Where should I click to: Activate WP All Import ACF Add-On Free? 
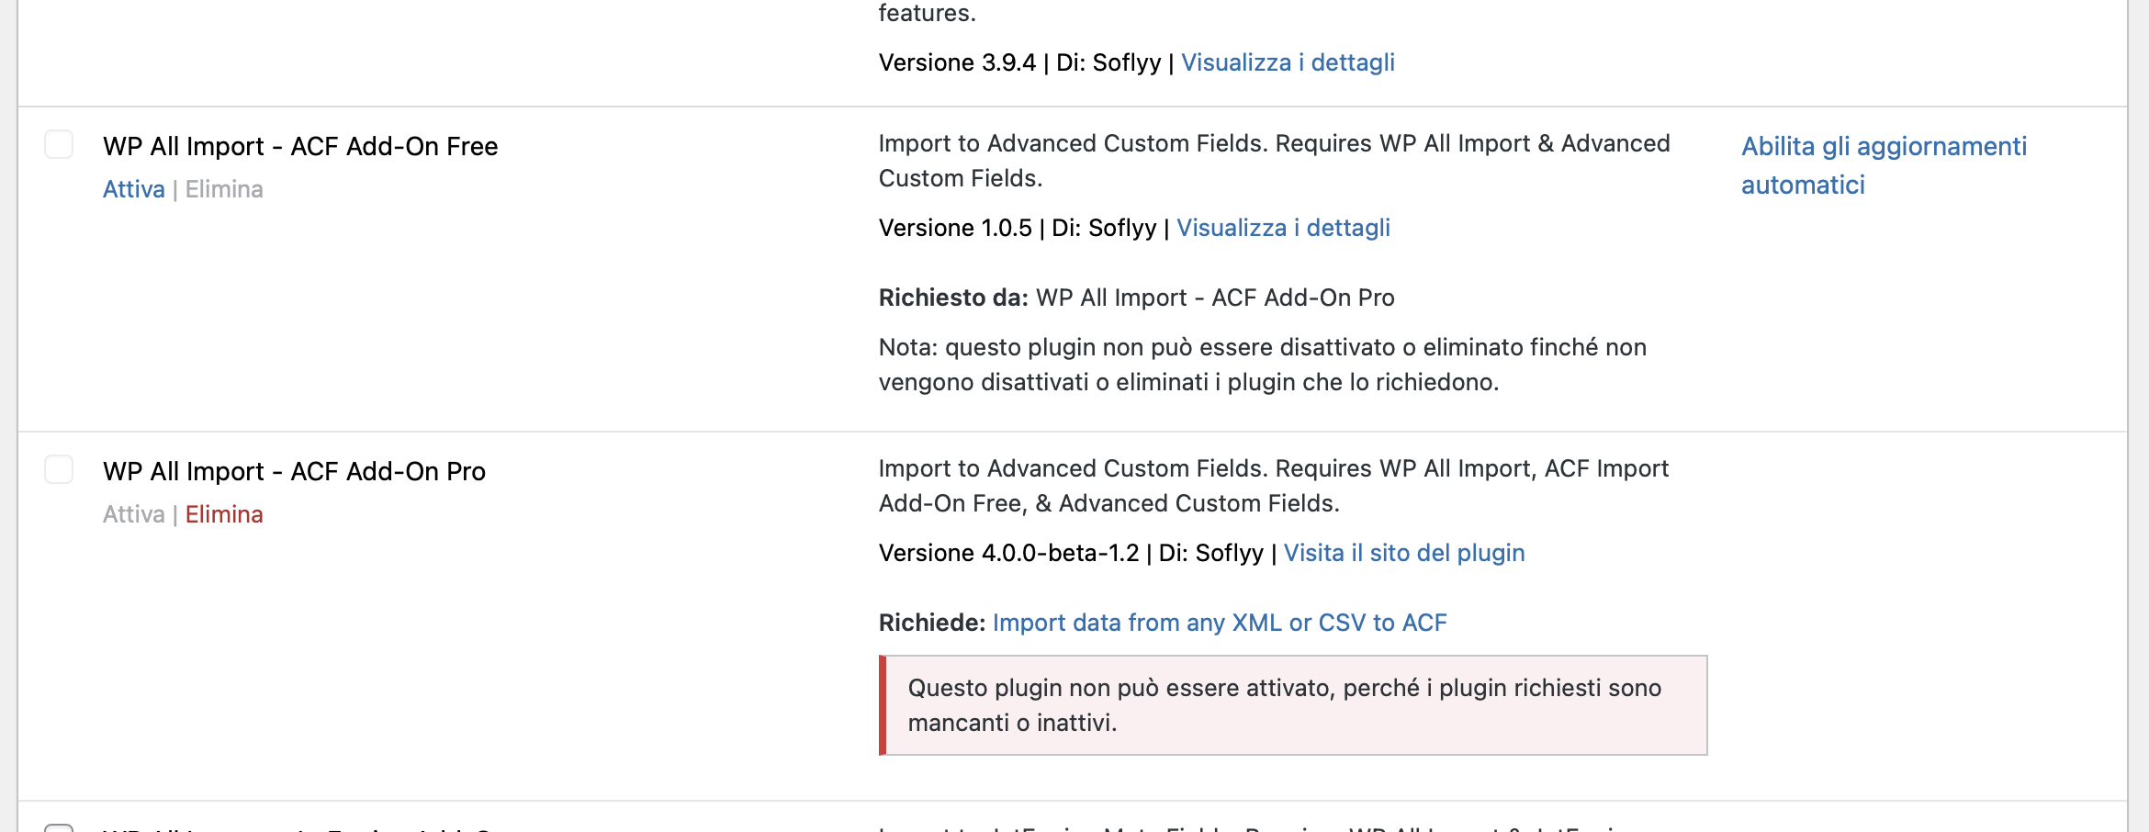[134, 189]
